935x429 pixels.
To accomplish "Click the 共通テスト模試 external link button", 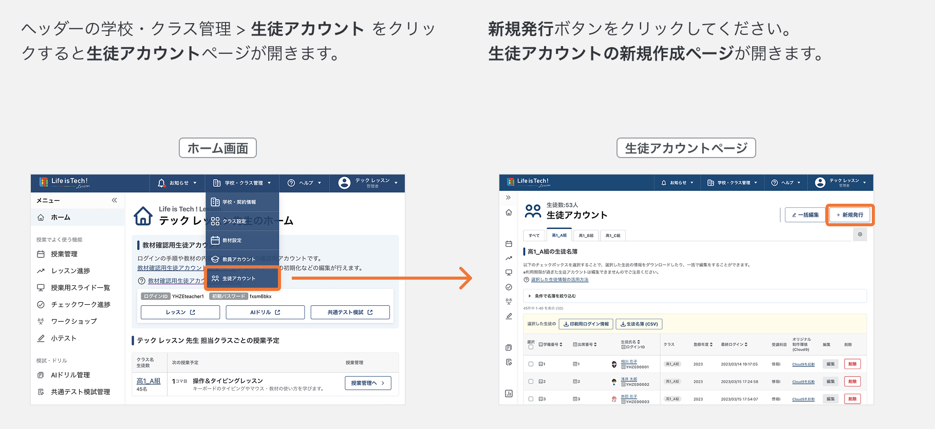I will 350,313.
